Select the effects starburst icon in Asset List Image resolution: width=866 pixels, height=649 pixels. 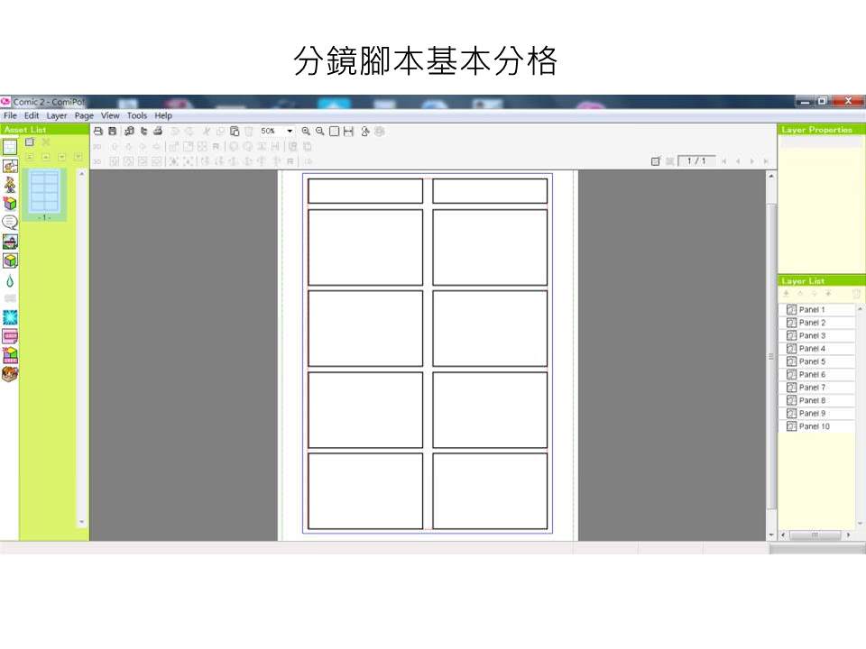coord(9,316)
